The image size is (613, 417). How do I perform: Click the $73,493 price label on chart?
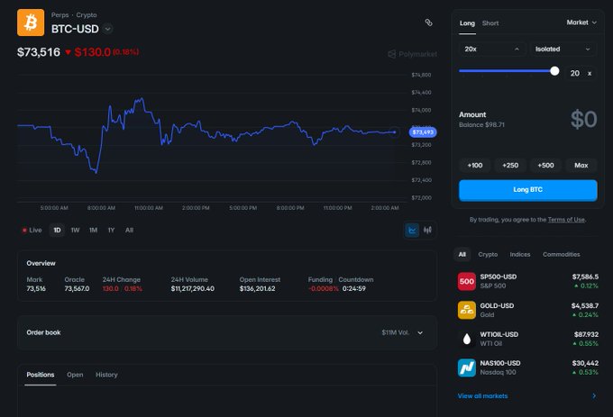click(x=423, y=132)
